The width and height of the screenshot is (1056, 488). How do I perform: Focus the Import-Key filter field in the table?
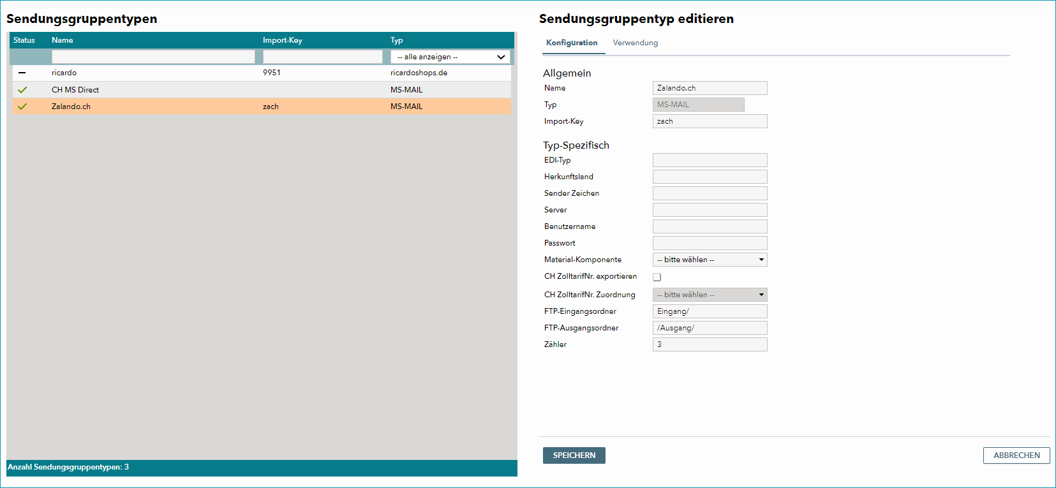[323, 57]
